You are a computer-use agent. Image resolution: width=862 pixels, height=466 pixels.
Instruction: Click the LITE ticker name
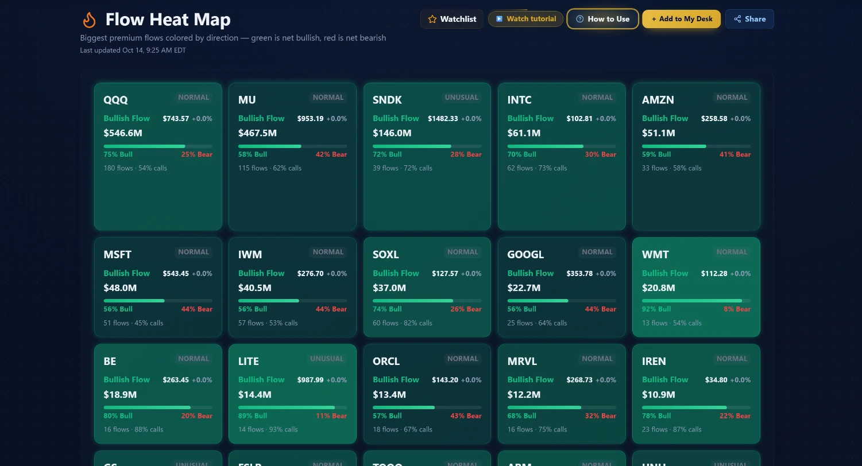tap(249, 362)
